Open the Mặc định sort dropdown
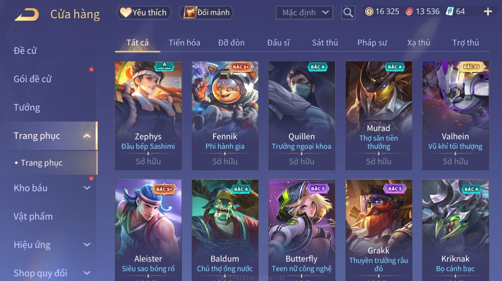 coord(304,13)
